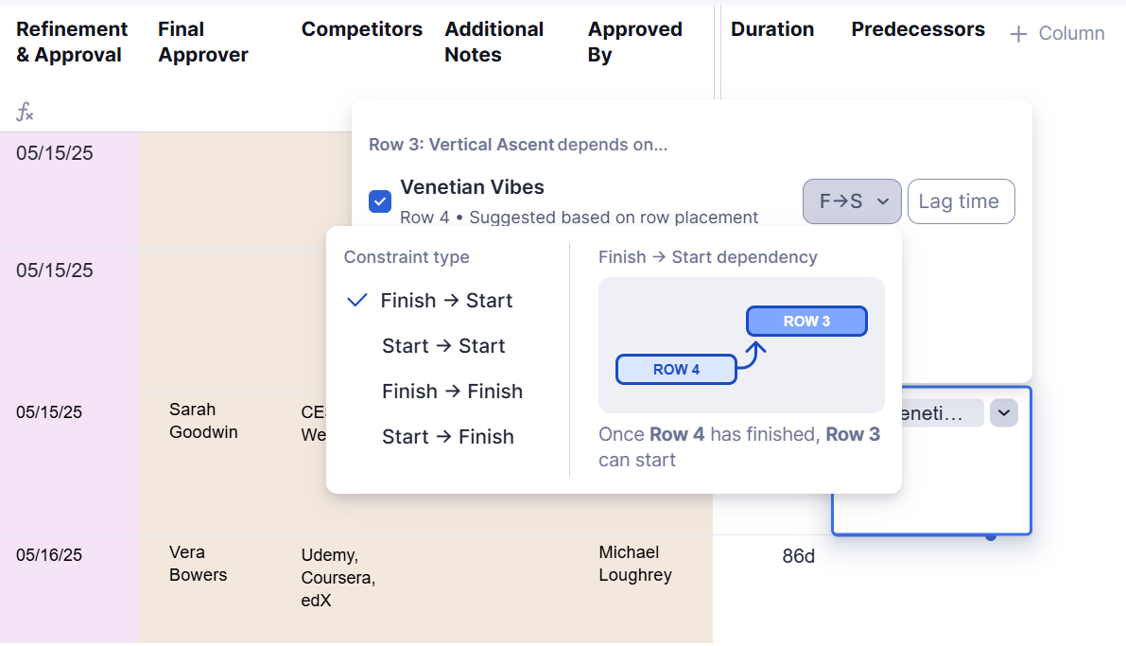Uncheck the Venetian Vibes dependency checkbox
This screenshot has width=1126, height=646.
coord(380,201)
